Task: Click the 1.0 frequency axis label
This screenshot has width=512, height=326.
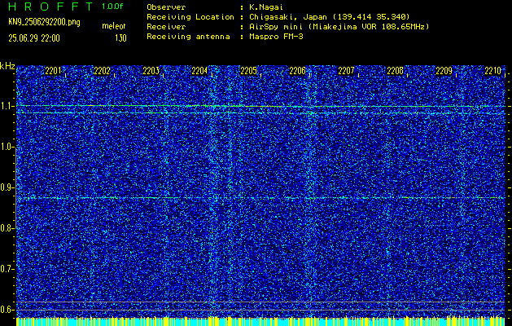Action: (7, 148)
